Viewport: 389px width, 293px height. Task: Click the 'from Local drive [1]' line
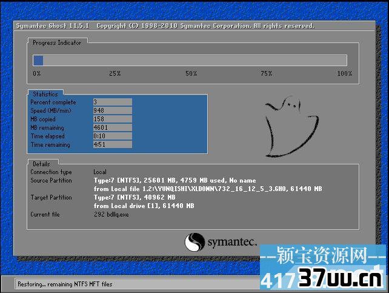(x=144, y=206)
